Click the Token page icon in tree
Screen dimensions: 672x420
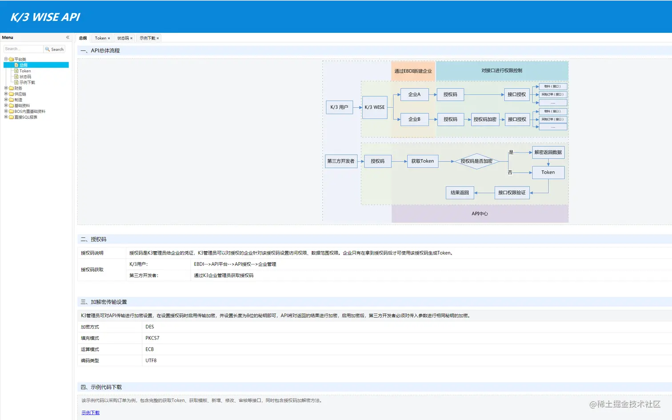coord(16,71)
